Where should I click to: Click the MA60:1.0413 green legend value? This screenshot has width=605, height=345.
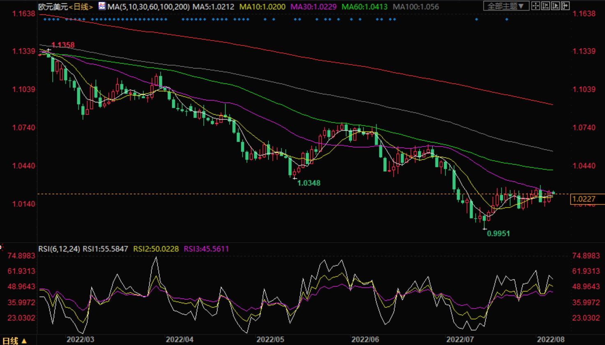click(364, 7)
